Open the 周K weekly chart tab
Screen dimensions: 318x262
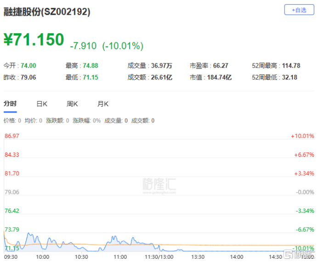tap(72, 104)
